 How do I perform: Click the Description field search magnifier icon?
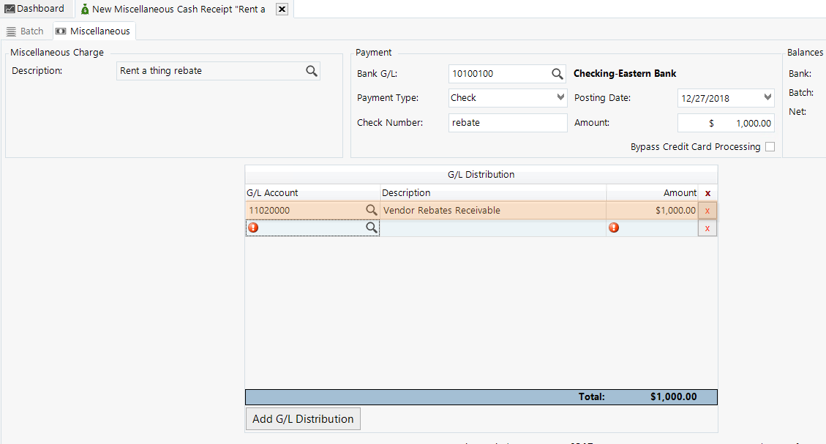click(311, 71)
